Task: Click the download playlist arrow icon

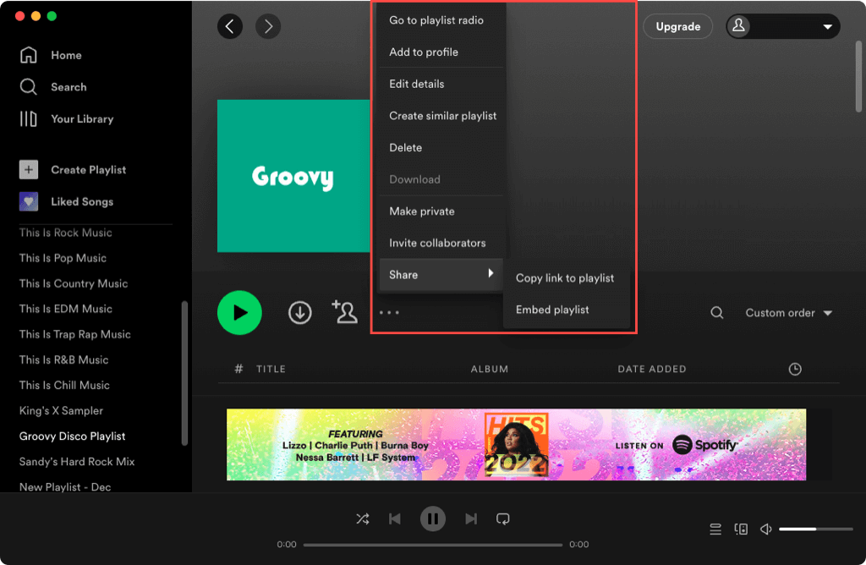Action: coord(299,313)
